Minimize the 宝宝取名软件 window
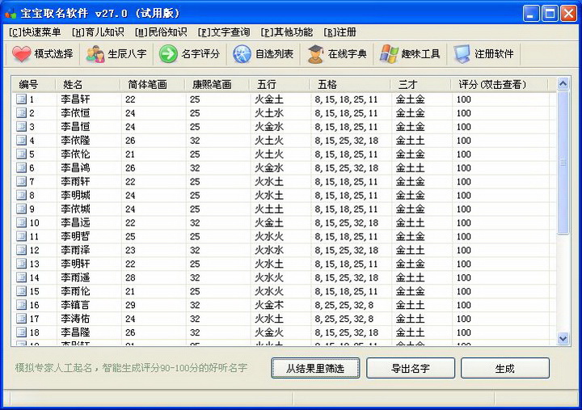Viewport: 582px width, 410px height. point(531,14)
